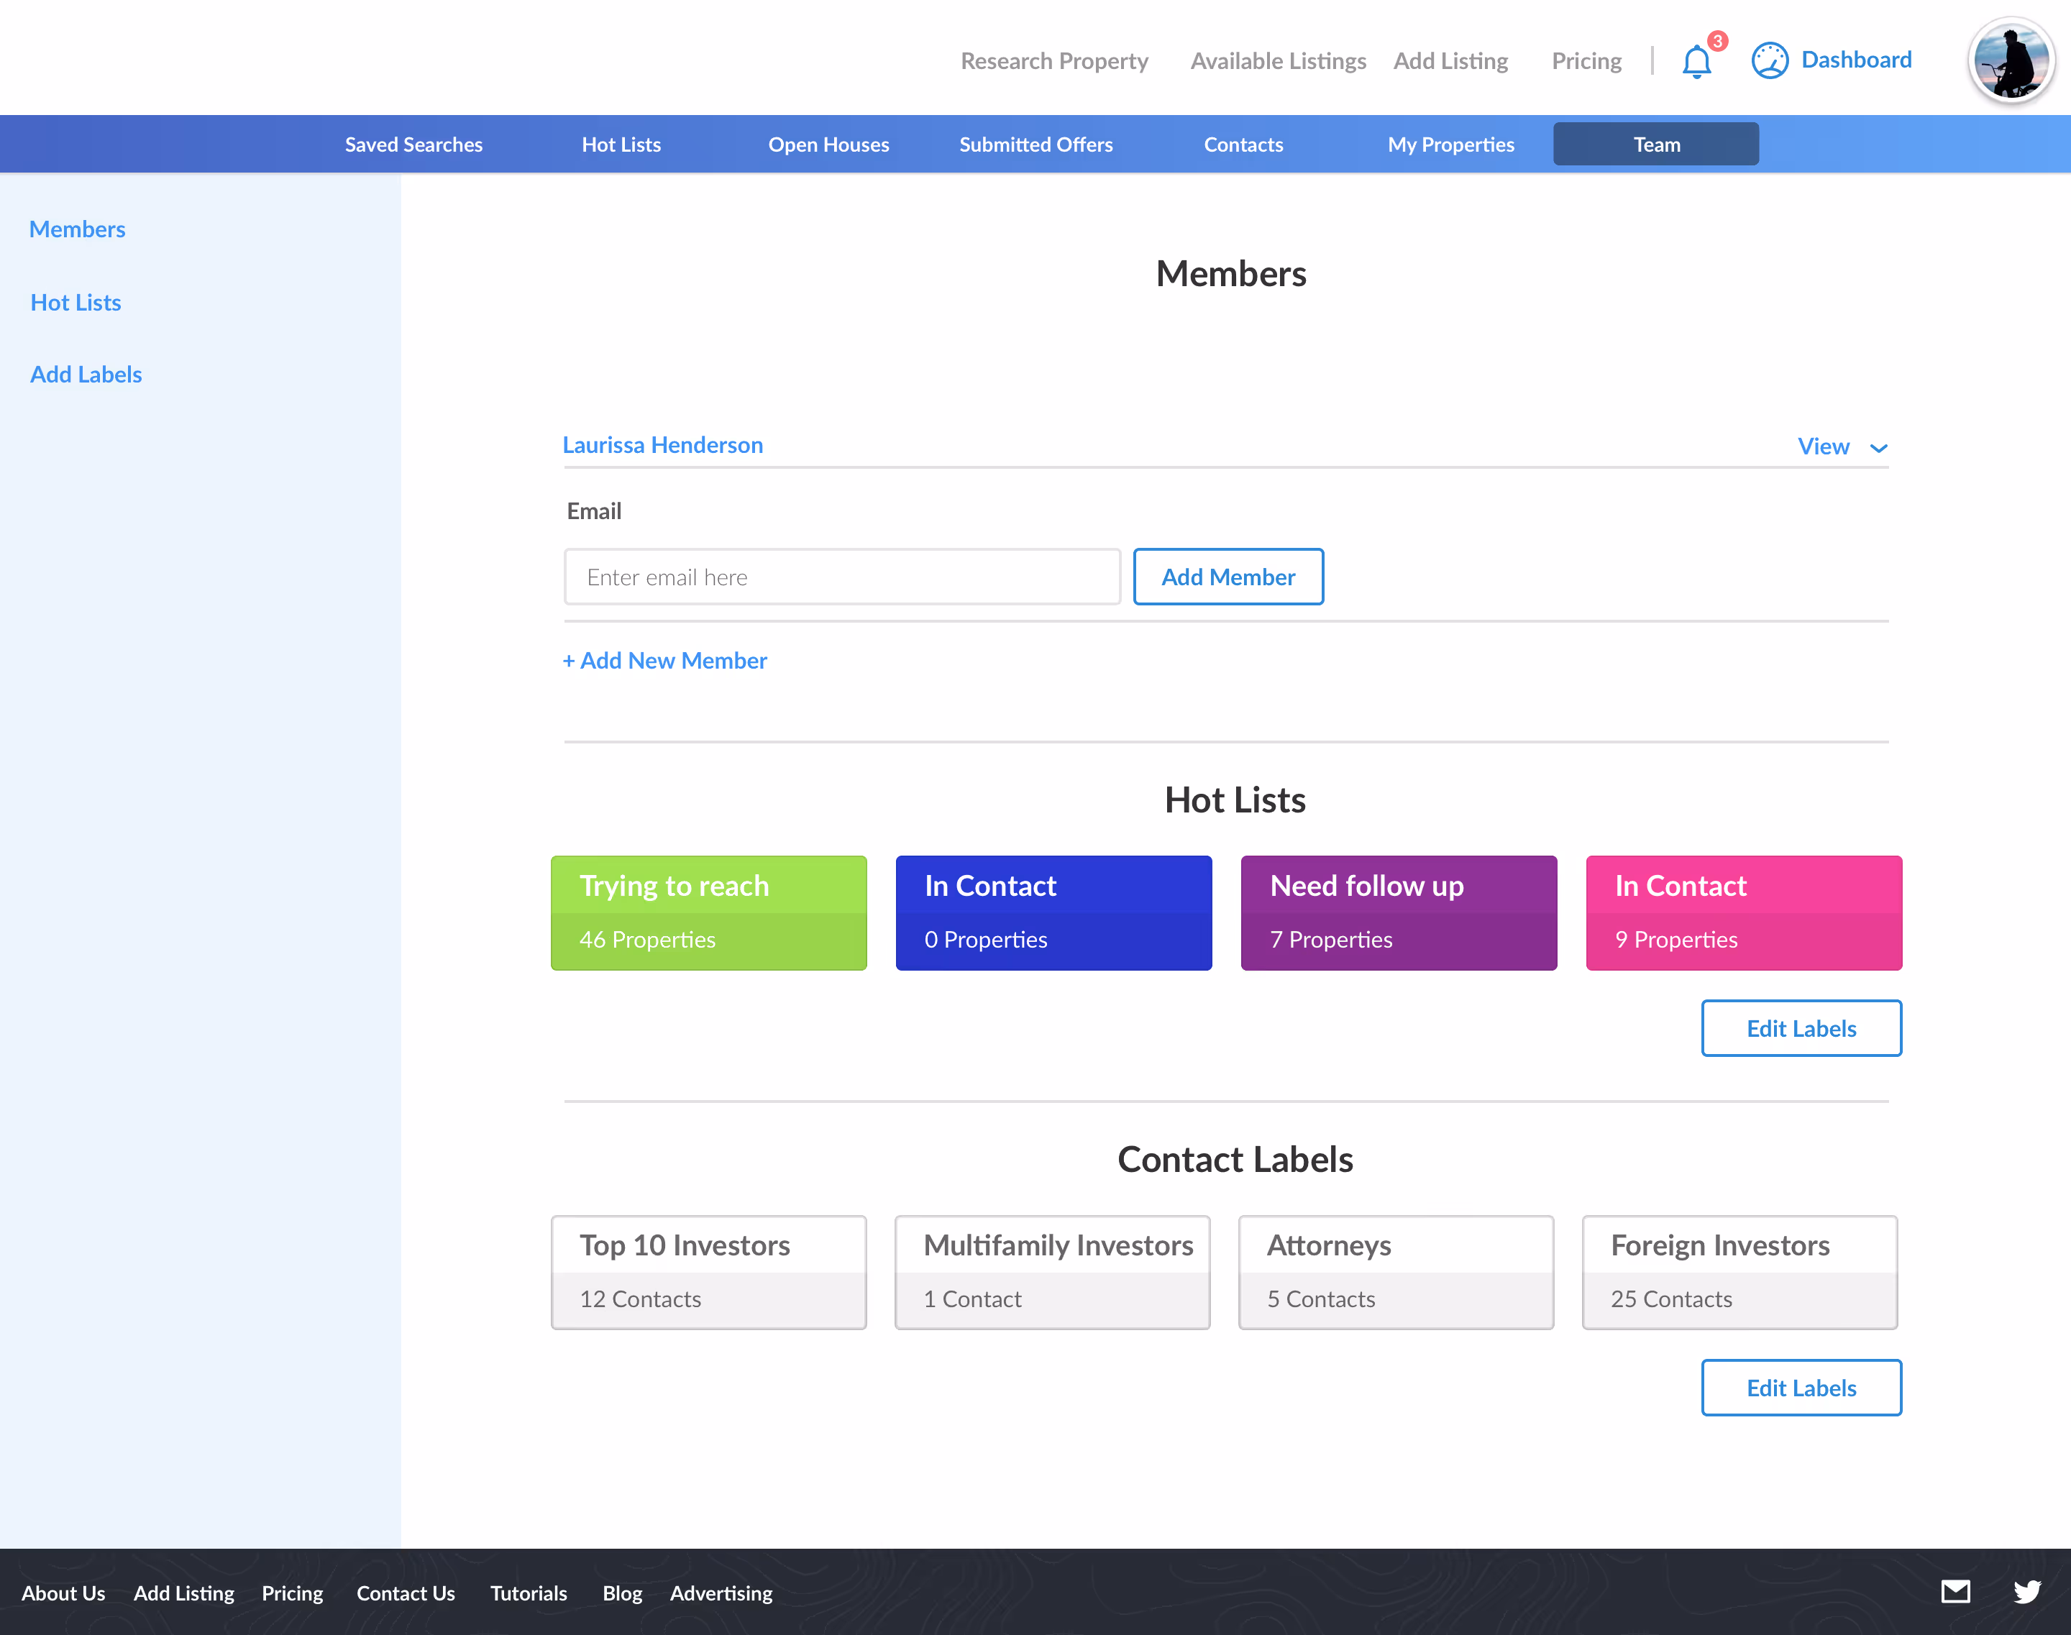Open Blog in the footer

point(622,1593)
